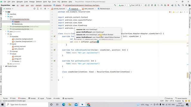Expand Gradle Scripts node
Viewport: 191px width, 107px height.
click(4, 66)
